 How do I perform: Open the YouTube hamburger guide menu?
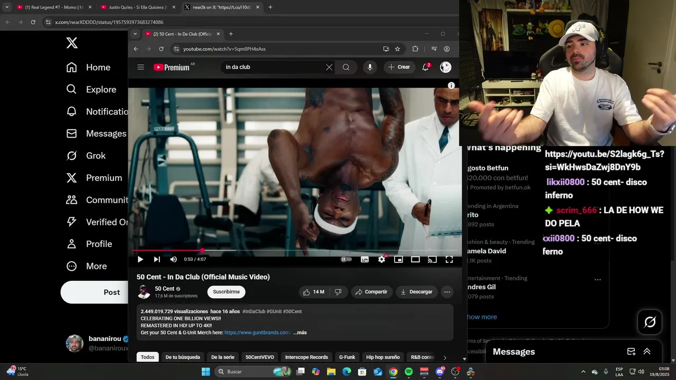point(140,67)
